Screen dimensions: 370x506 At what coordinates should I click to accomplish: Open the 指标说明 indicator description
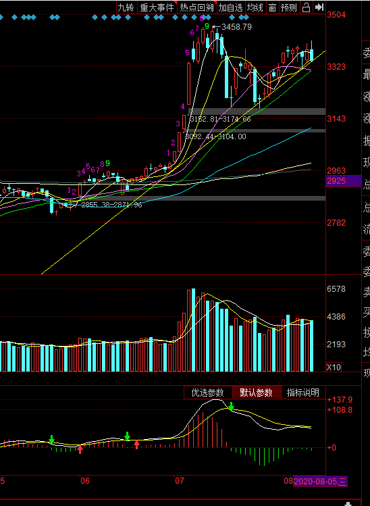303,393
